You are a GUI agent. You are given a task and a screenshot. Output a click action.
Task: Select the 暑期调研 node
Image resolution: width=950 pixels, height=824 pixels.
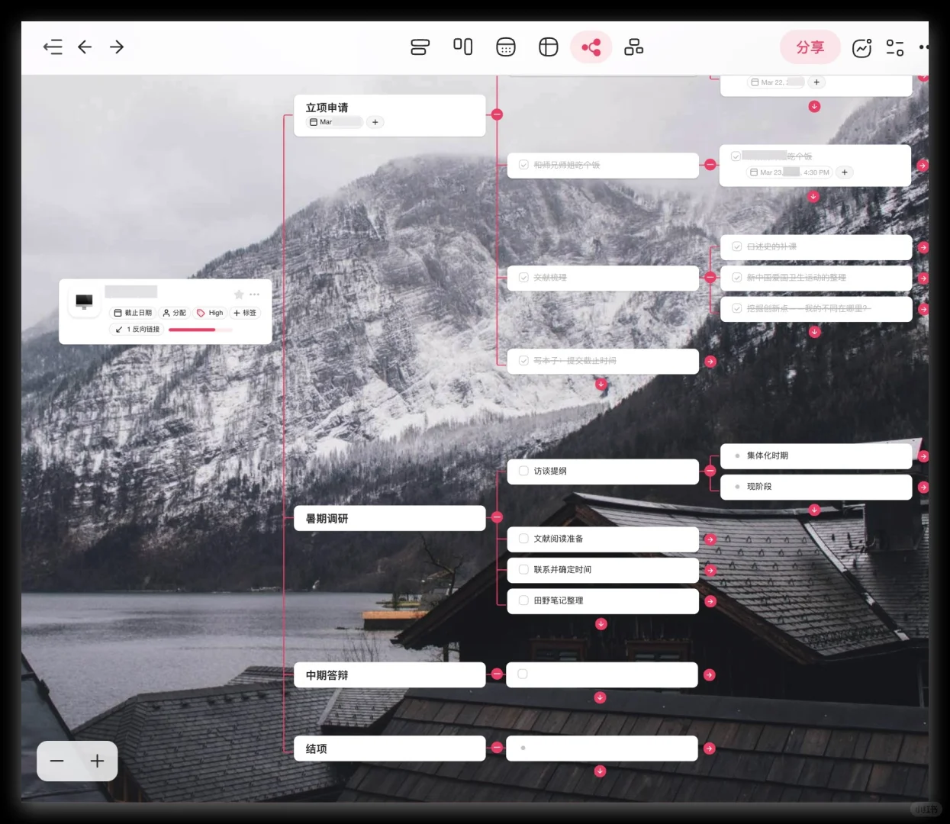(390, 518)
